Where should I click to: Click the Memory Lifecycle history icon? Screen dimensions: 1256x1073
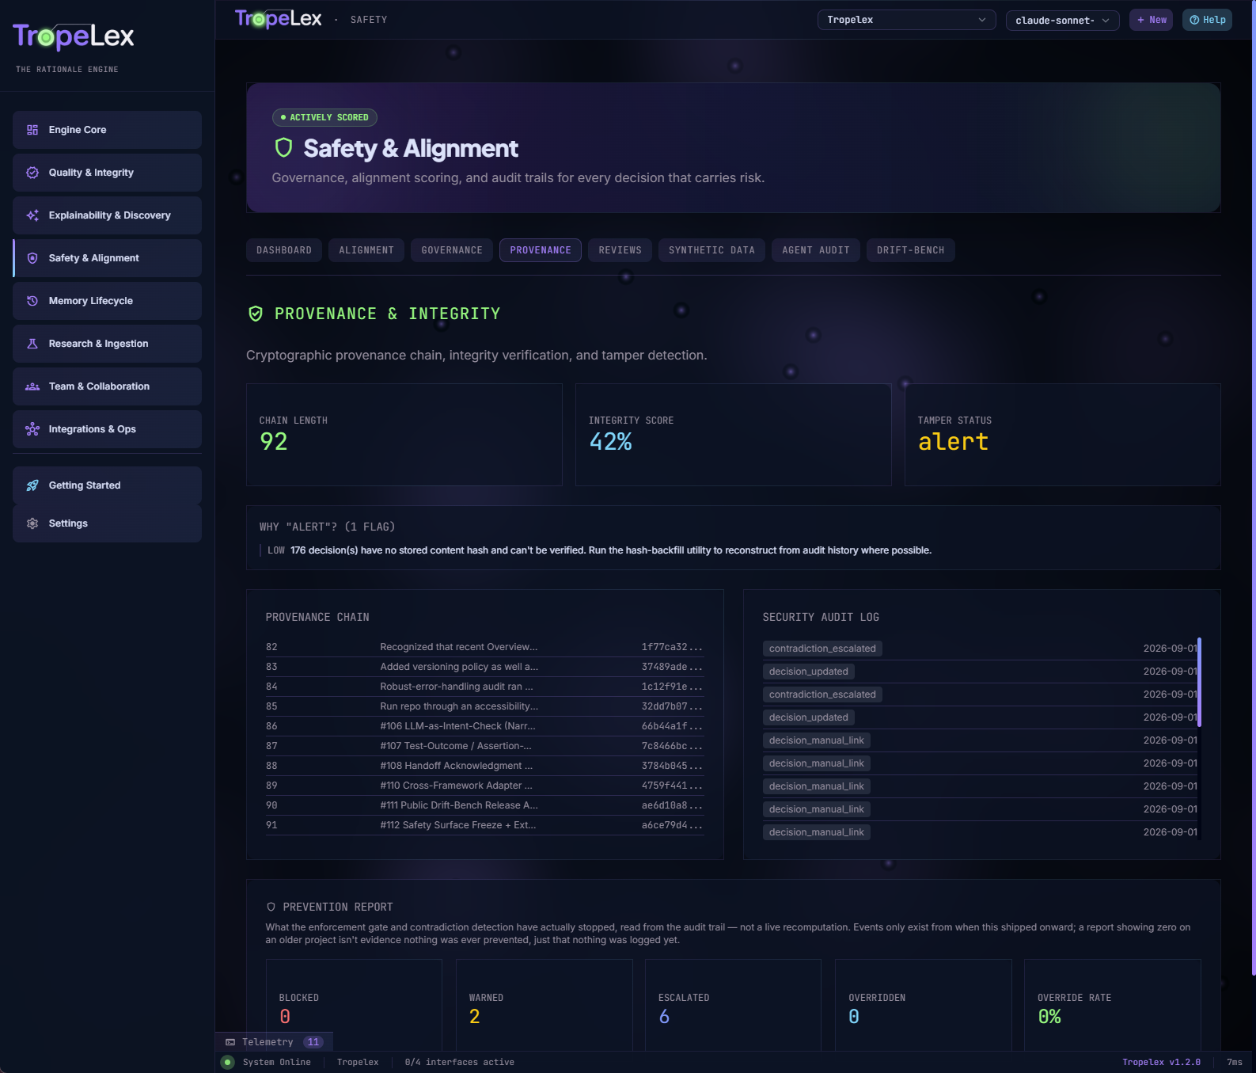tap(32, 301)
